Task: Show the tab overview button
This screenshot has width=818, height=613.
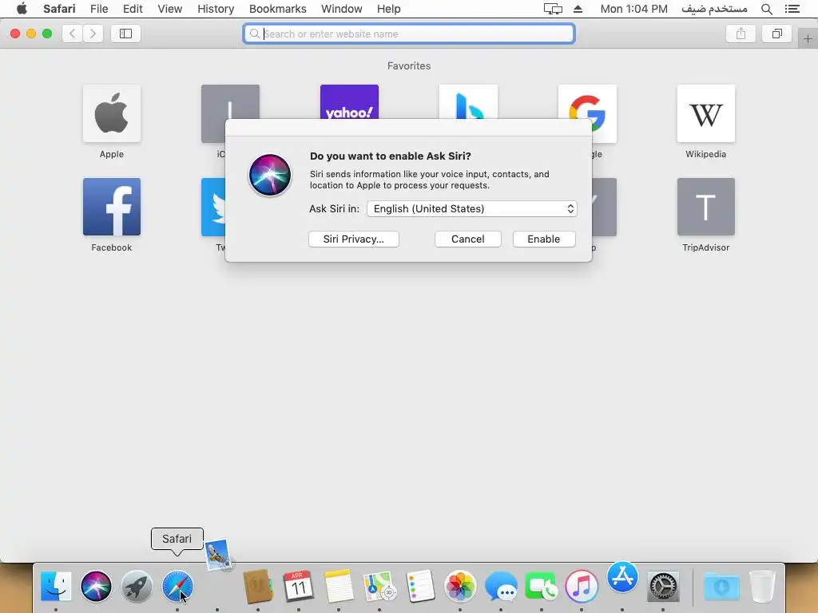Action: (776, 34)
